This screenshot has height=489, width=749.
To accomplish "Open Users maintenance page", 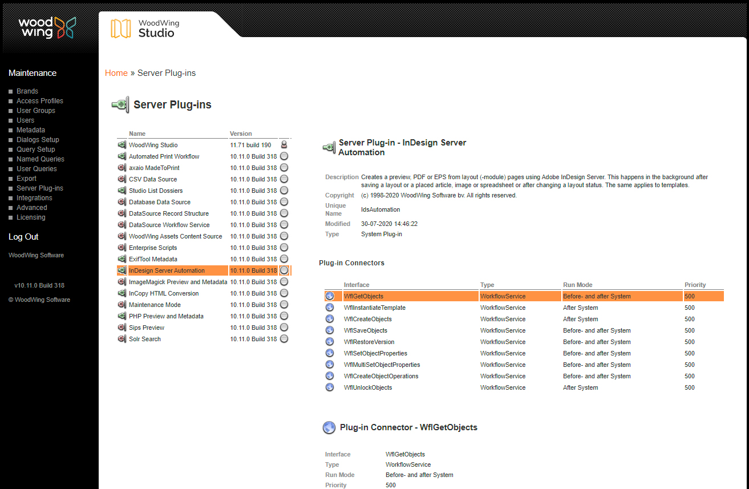I will pyautogui.click(x=25, y=120).
